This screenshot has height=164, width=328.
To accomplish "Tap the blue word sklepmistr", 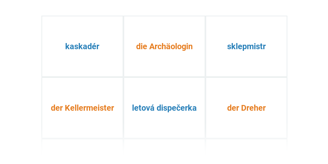I will coord(246,46).
